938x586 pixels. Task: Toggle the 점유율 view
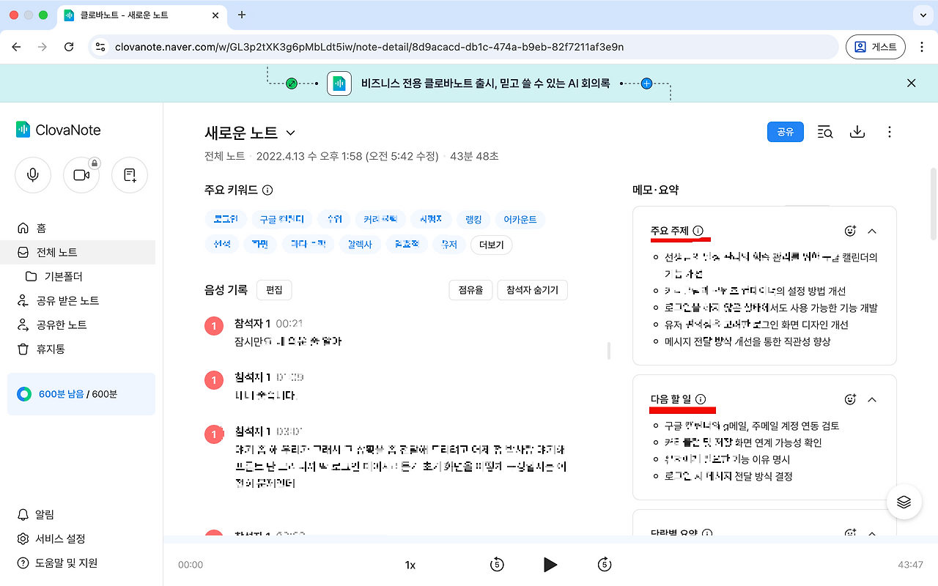click(x=470, y=290)
